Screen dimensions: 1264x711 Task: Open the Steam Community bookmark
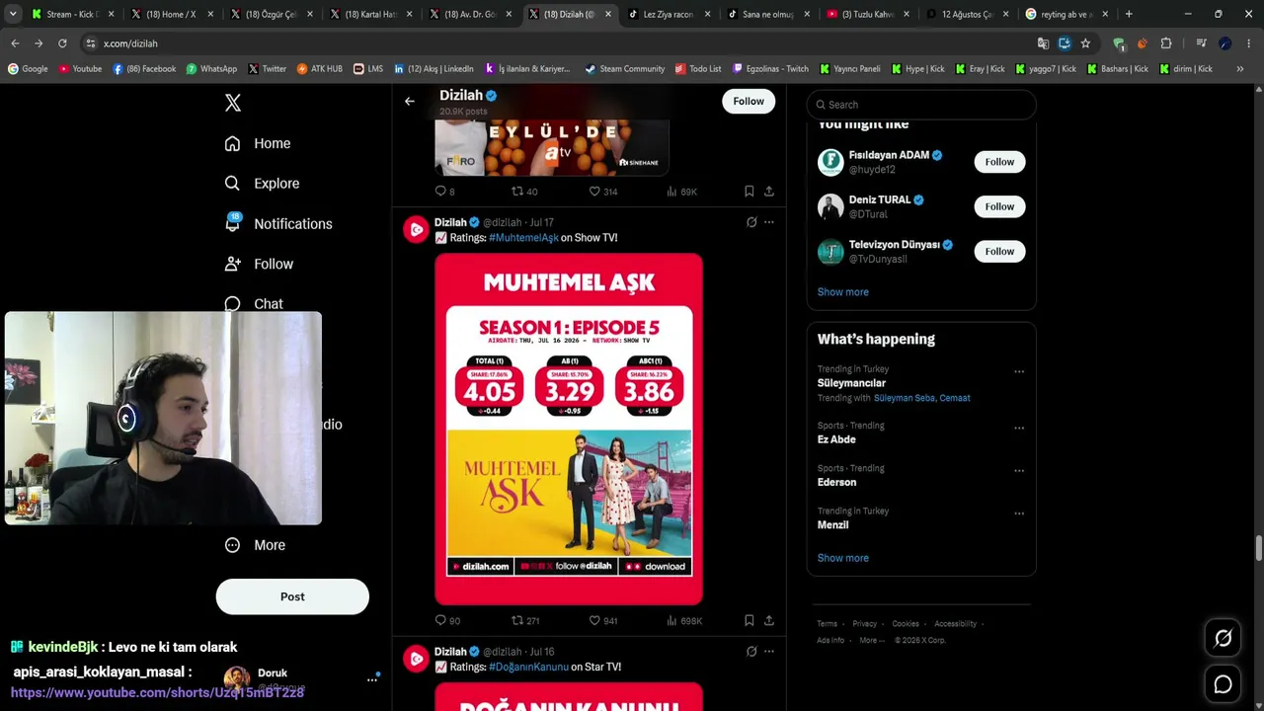(625, 69)
